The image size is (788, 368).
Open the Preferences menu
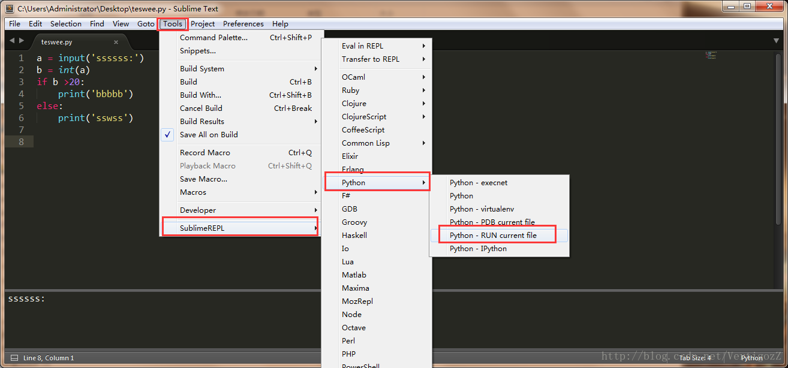[243, 24]
